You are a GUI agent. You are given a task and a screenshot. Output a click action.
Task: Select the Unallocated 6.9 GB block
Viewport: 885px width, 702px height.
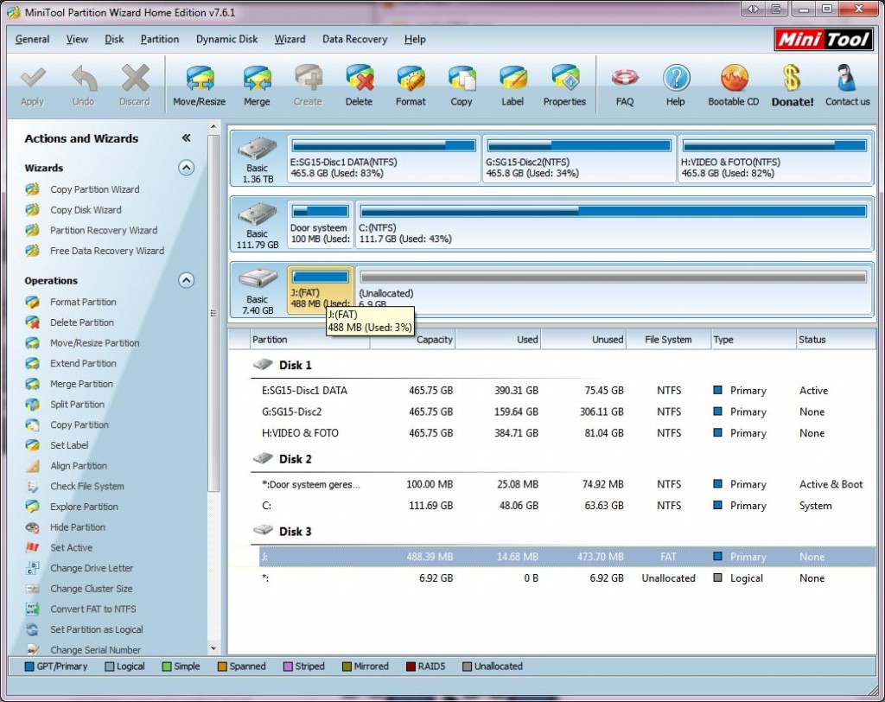(x=614, y=290)
